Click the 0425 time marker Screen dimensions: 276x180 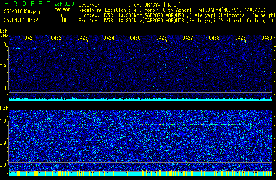pos(135,38)
